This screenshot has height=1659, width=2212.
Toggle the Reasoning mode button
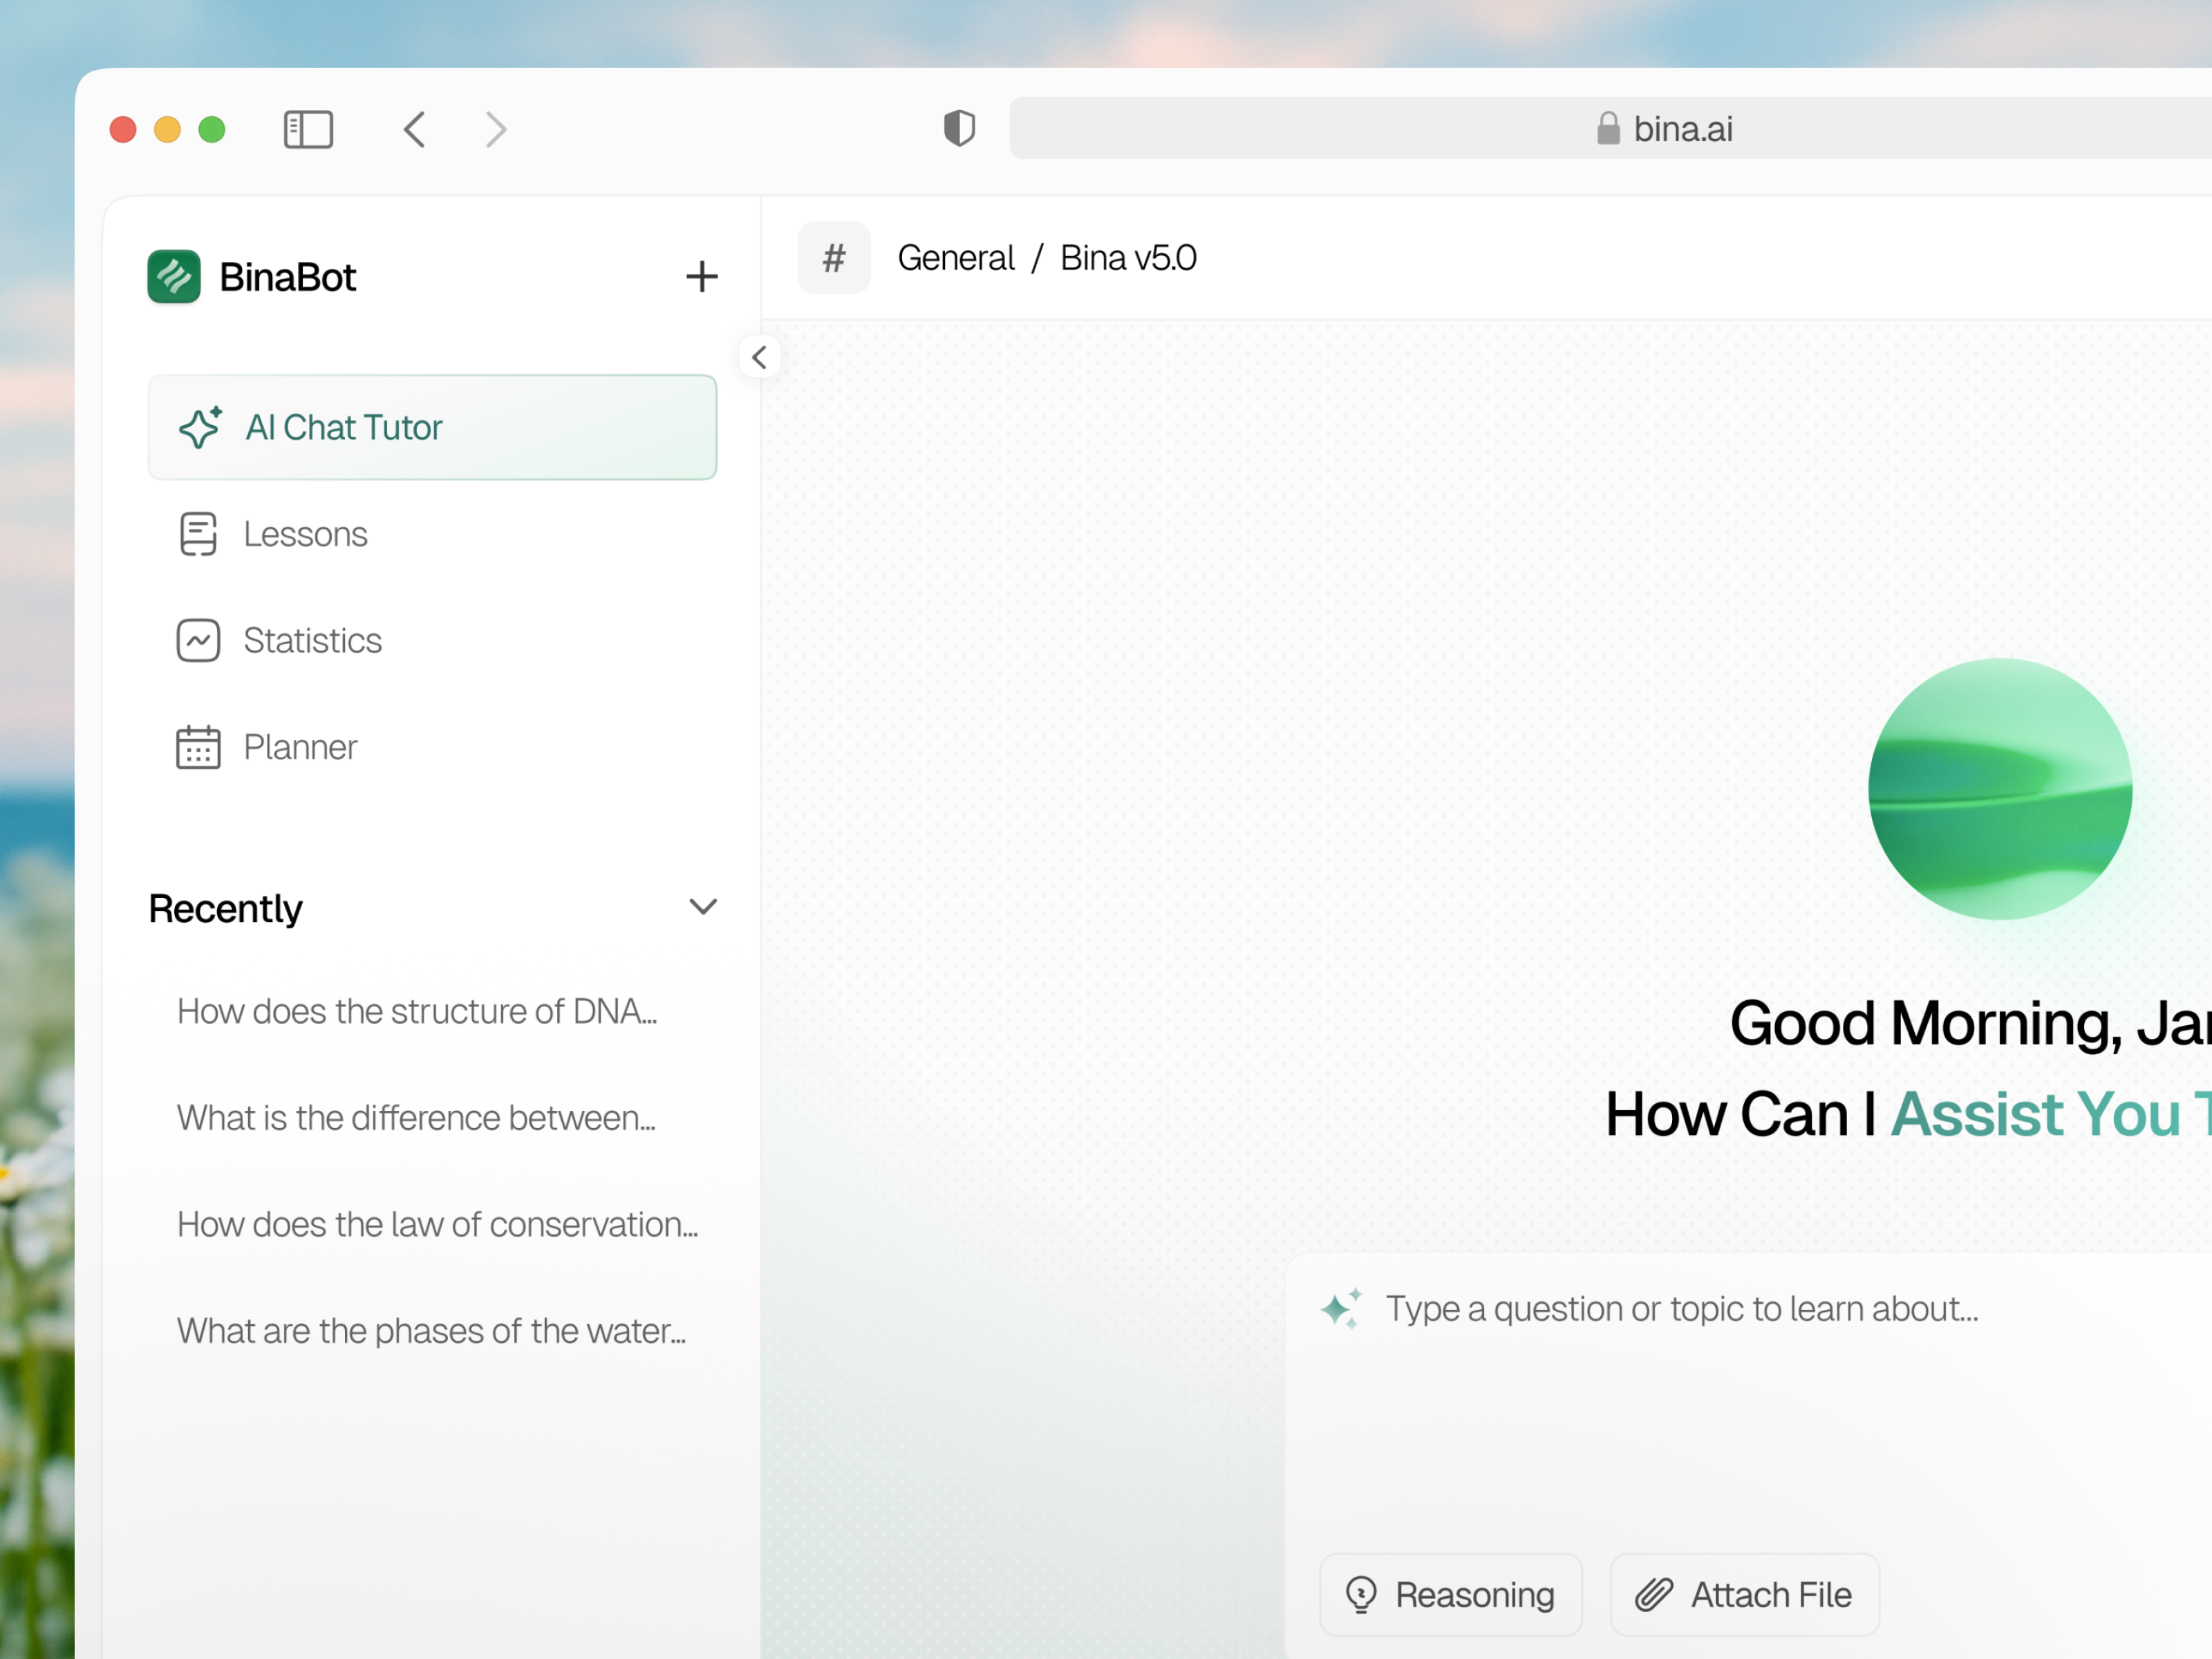click(1451, 1594)
